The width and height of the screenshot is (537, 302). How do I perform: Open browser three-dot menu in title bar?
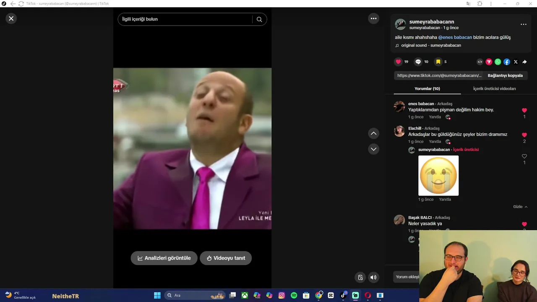click(x=491, y=4)
